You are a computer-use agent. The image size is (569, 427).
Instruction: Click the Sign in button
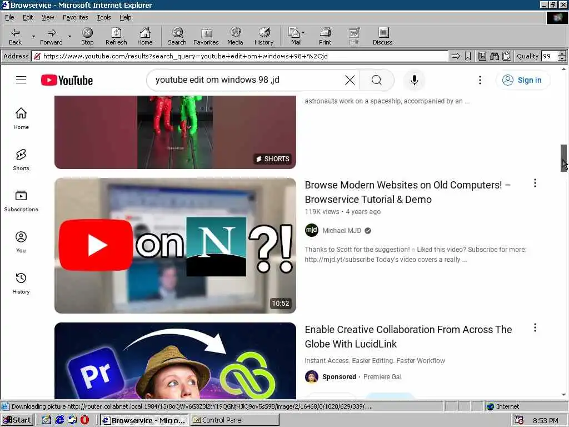point(522,80)
